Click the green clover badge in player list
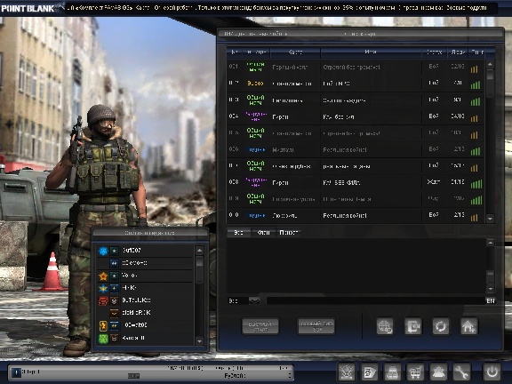Screen dimensions: 512x384 [x=103, y=339]
